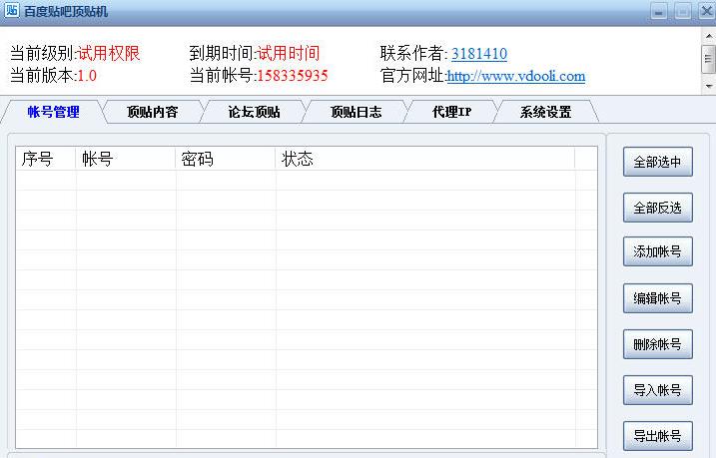The width and height of the screenshot is (716, 458).
Task: Switch to the 系统设置 tab
Action: (545, 112)
